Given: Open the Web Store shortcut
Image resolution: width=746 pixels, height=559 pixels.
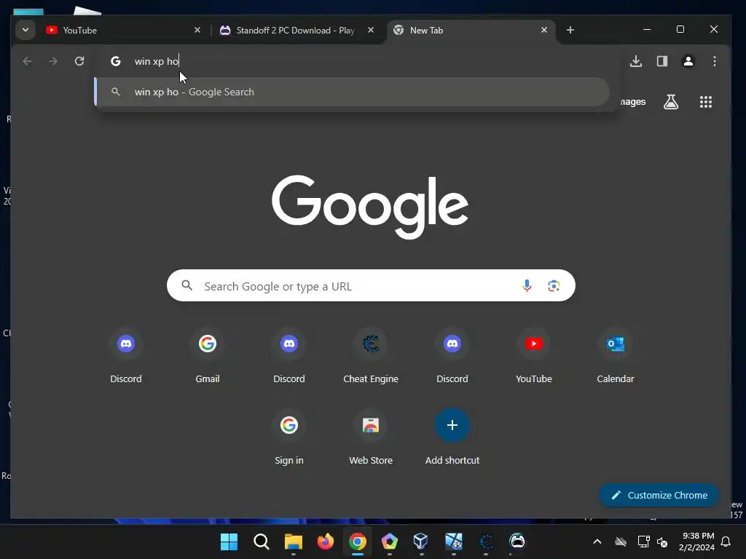Looking at the screenshot, I should pyautogui.click(x=371, y=437).
